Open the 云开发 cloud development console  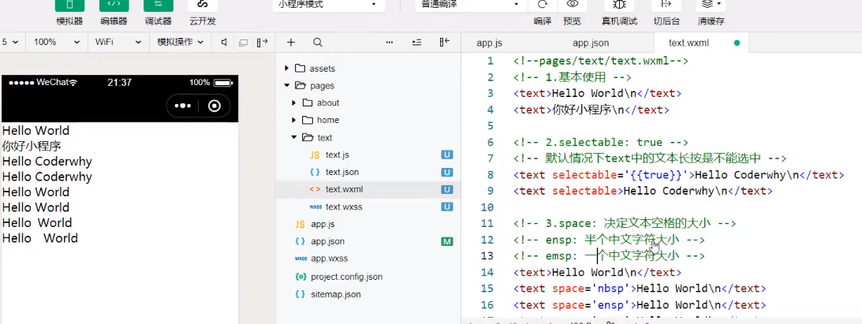[203, 6]
